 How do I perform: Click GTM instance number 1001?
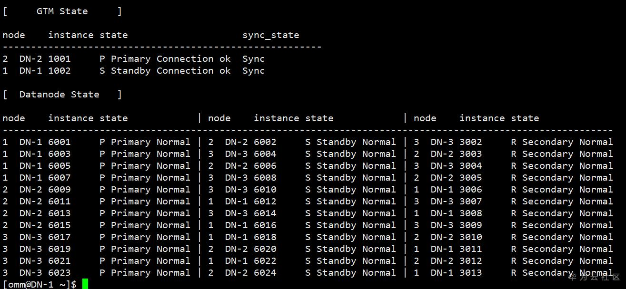[x=59, y=59]
